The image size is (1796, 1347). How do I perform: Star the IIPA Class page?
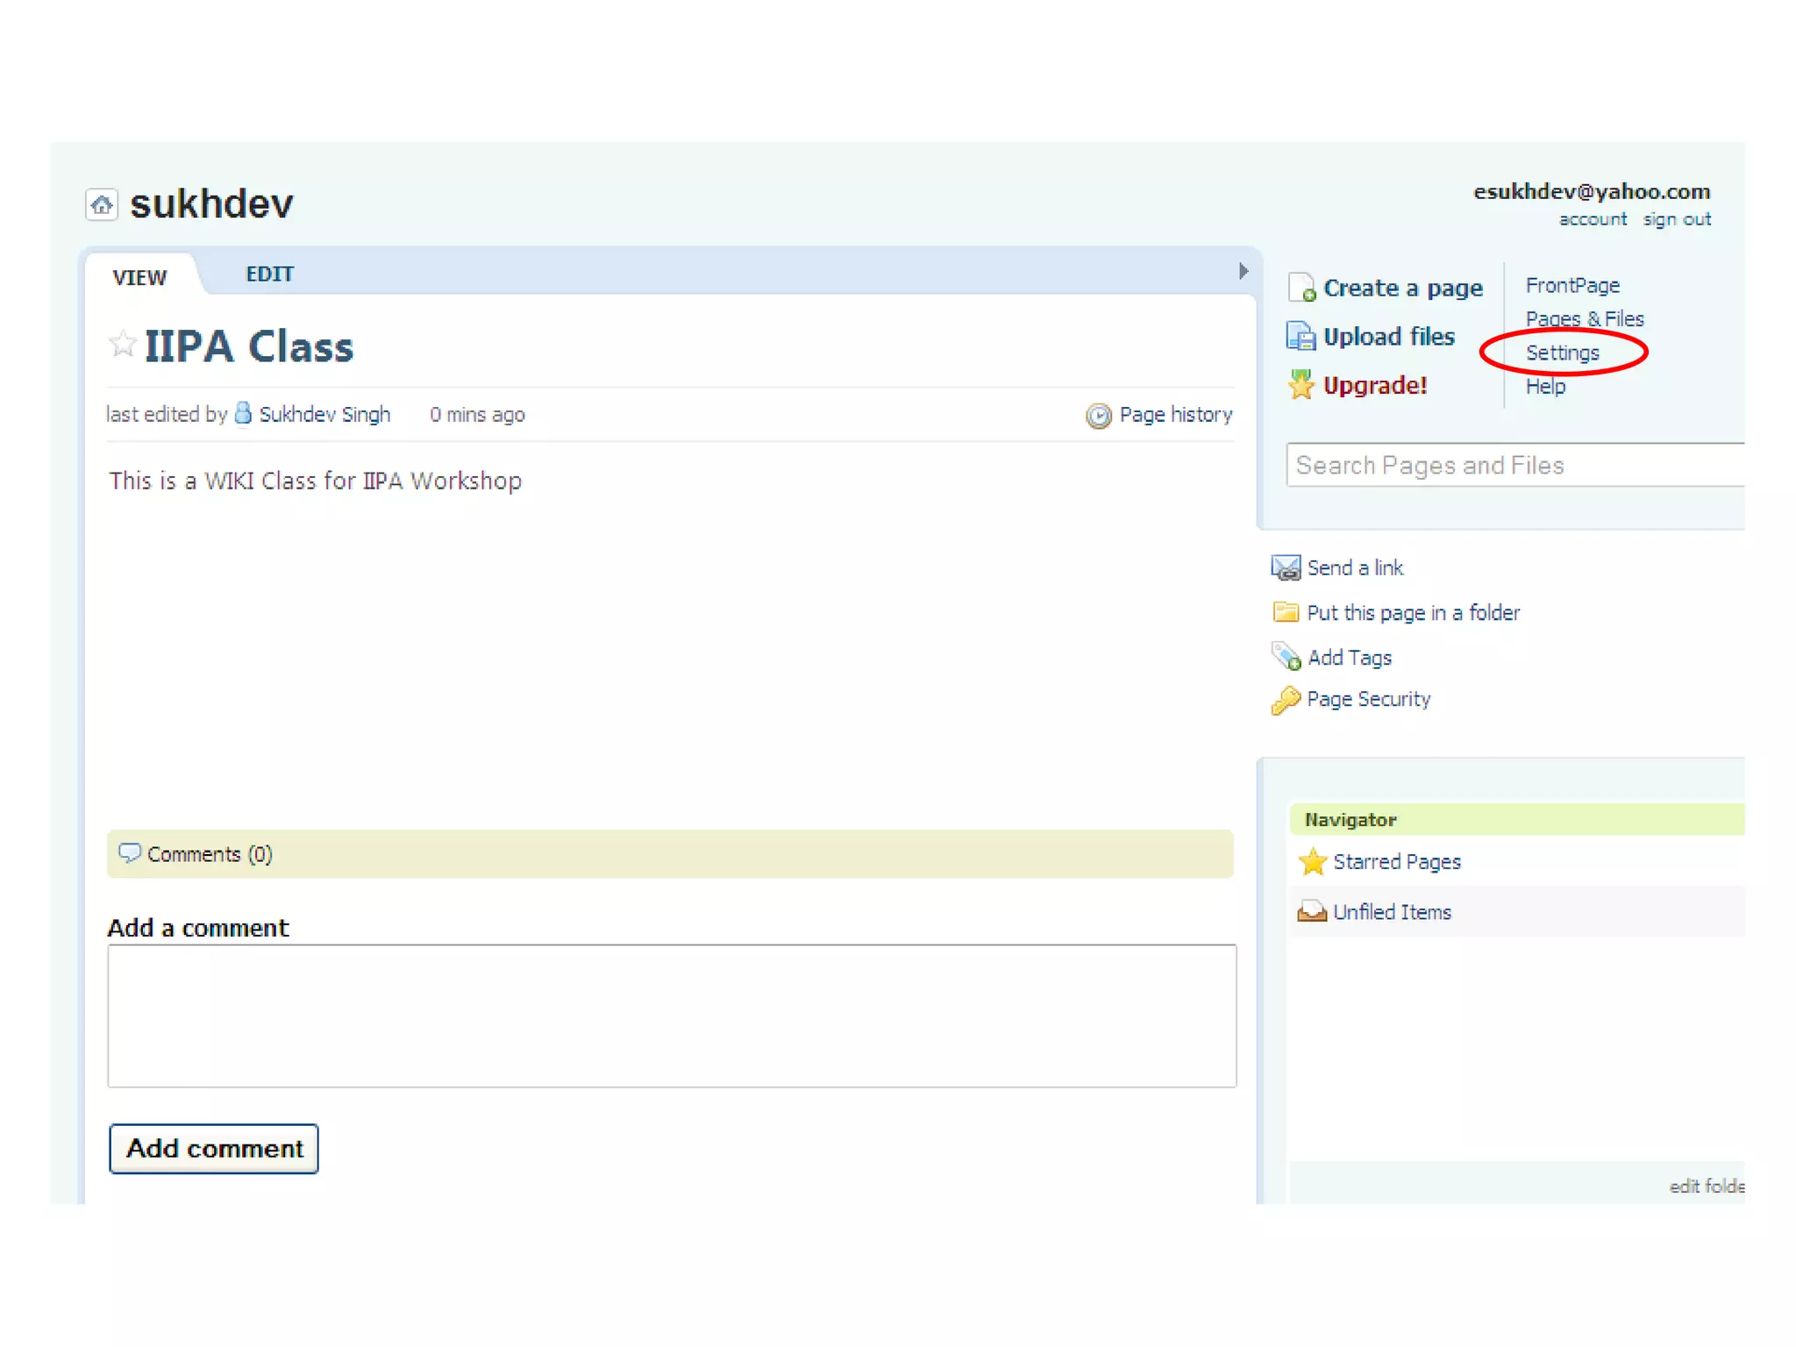pyautogui.click(x=122, y=343)
